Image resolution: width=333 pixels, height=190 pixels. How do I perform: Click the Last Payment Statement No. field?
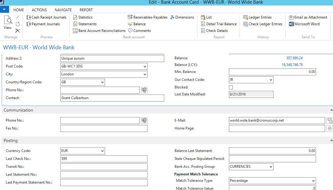point(104,182)
